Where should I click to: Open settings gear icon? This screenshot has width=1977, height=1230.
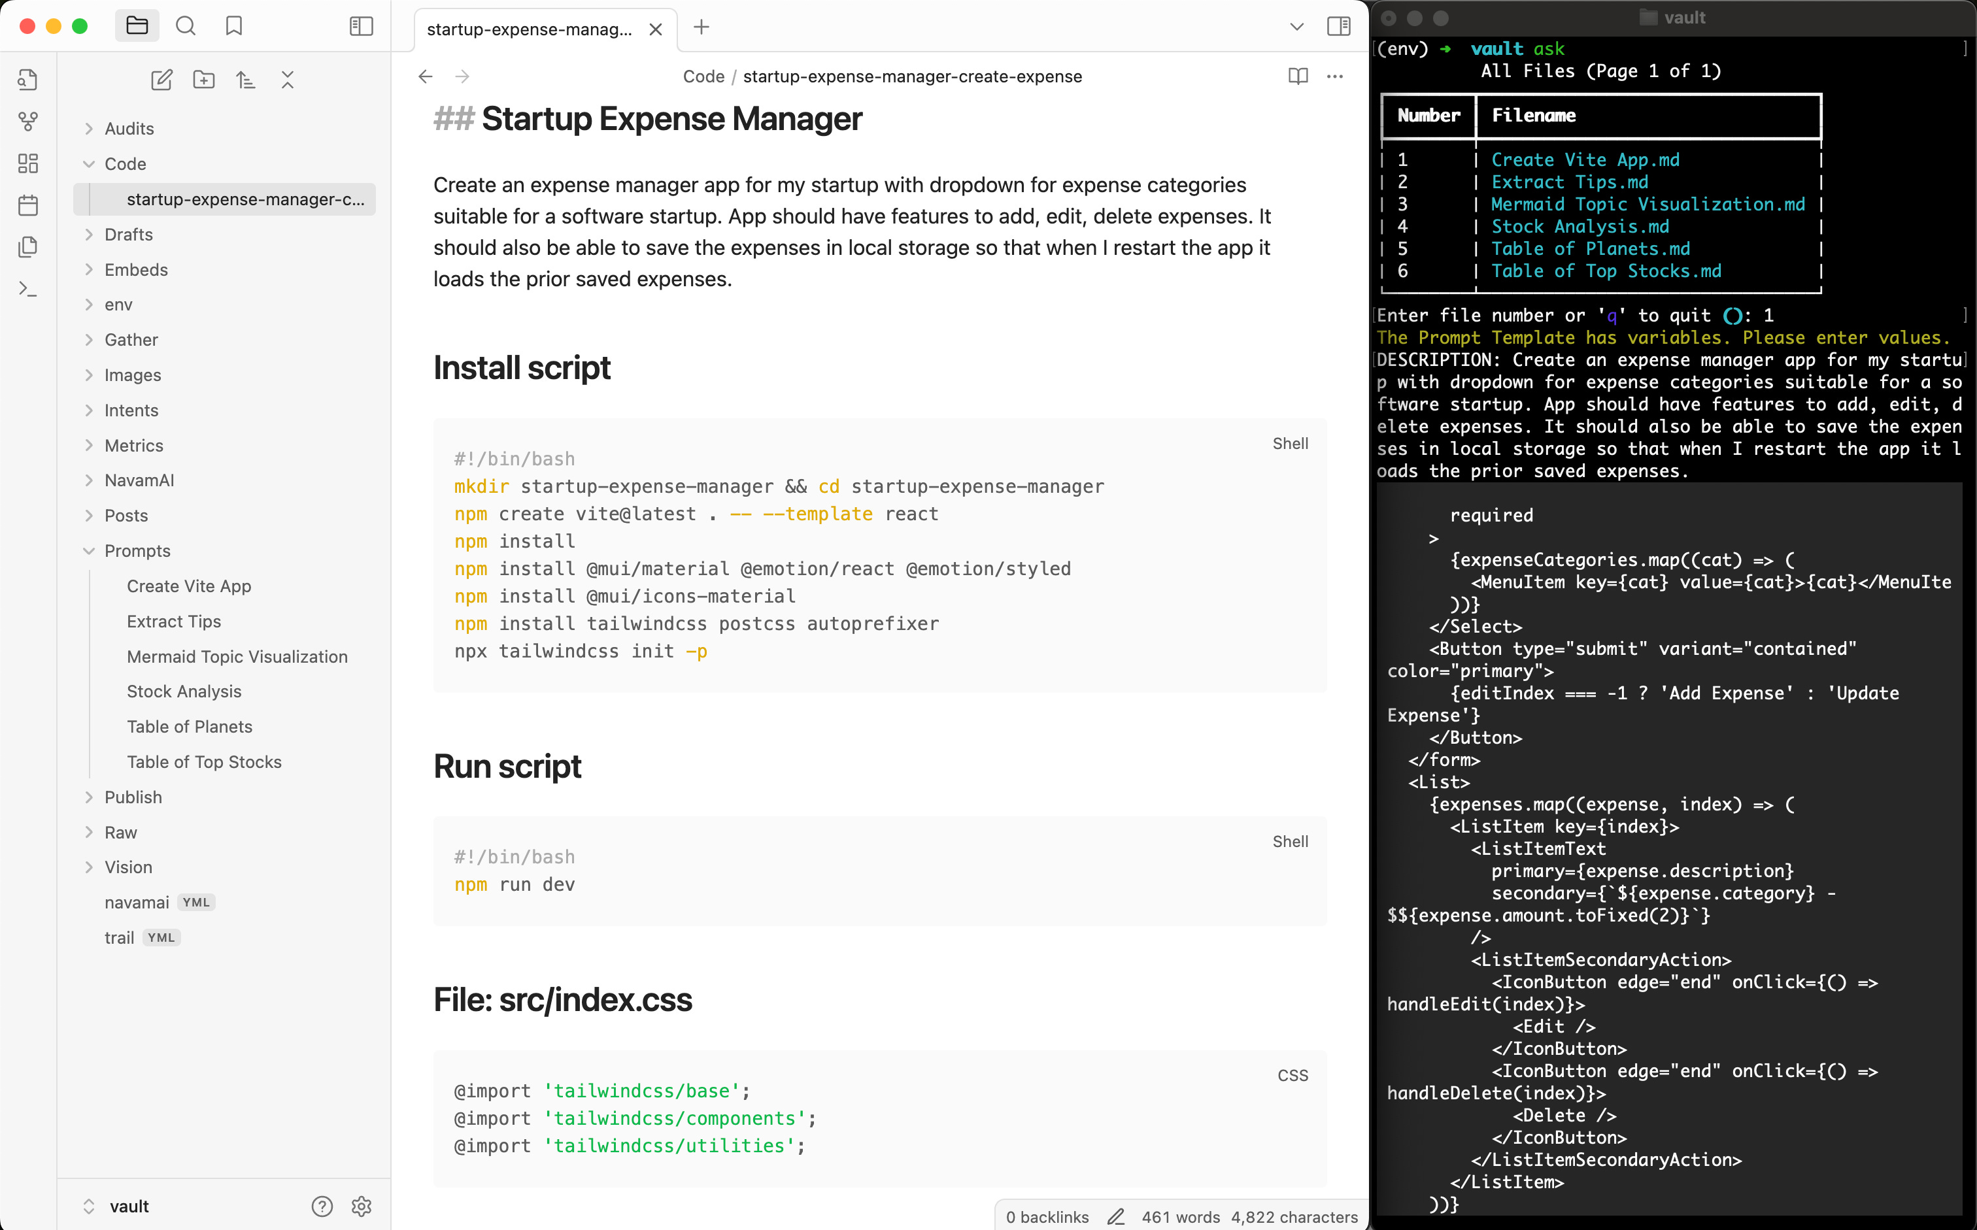tap(362, 1206)
